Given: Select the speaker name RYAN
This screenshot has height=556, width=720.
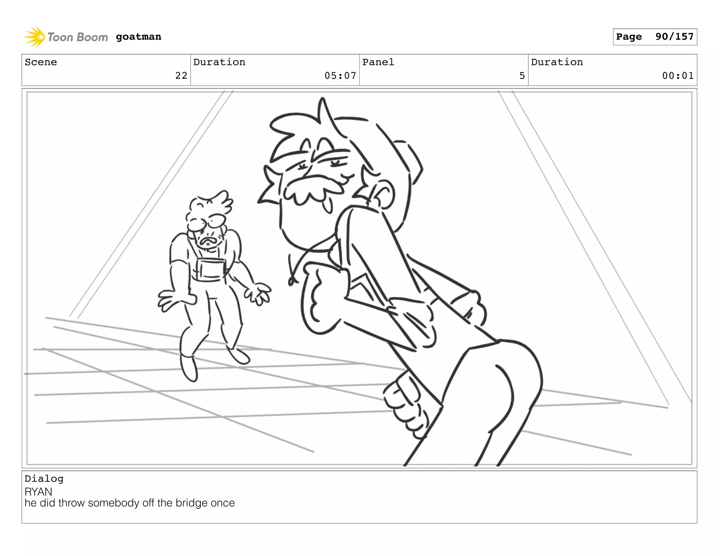Looking at the screenshot, I should 38,491.
